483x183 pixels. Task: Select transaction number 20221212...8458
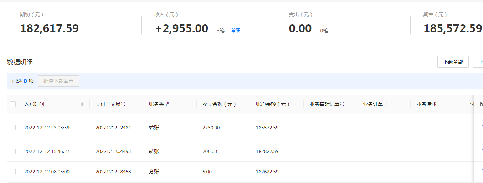point(113,172)
